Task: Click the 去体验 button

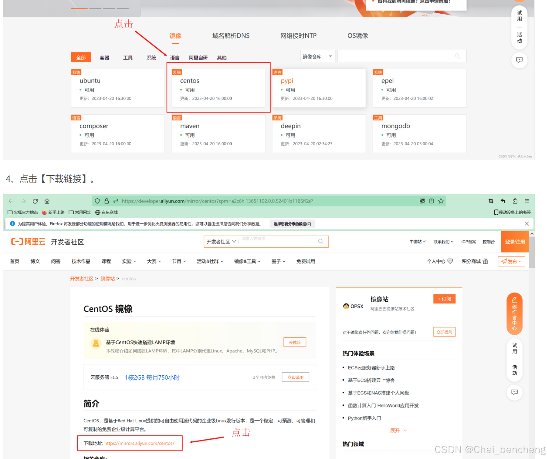Action: tap(295, 342)
